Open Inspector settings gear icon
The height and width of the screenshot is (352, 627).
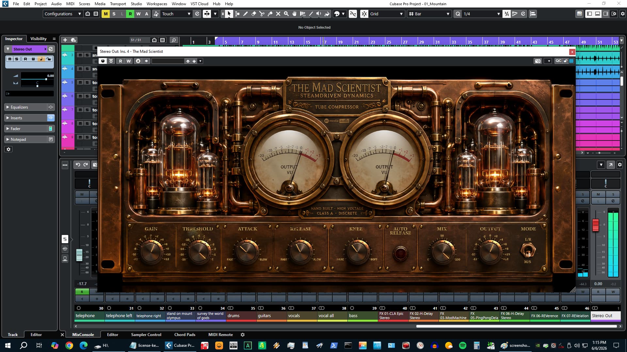(x=8, y=149)
